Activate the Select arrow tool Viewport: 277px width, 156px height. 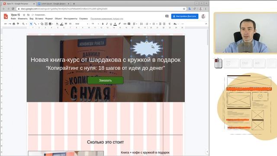click(31, 24)
